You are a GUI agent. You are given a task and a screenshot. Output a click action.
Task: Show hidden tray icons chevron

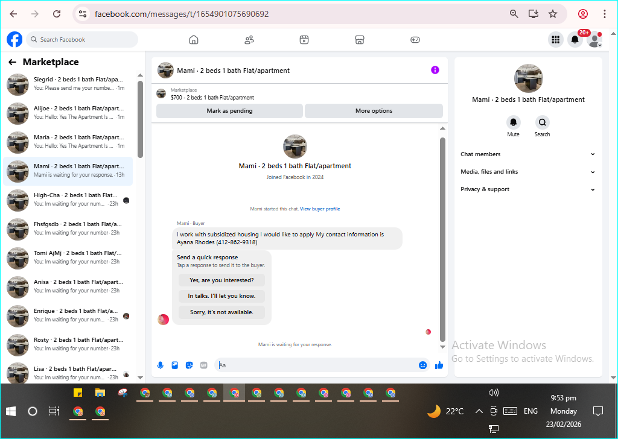click(479, 411)
